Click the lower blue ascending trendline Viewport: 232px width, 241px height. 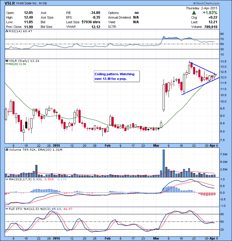(x=200, y=86)
